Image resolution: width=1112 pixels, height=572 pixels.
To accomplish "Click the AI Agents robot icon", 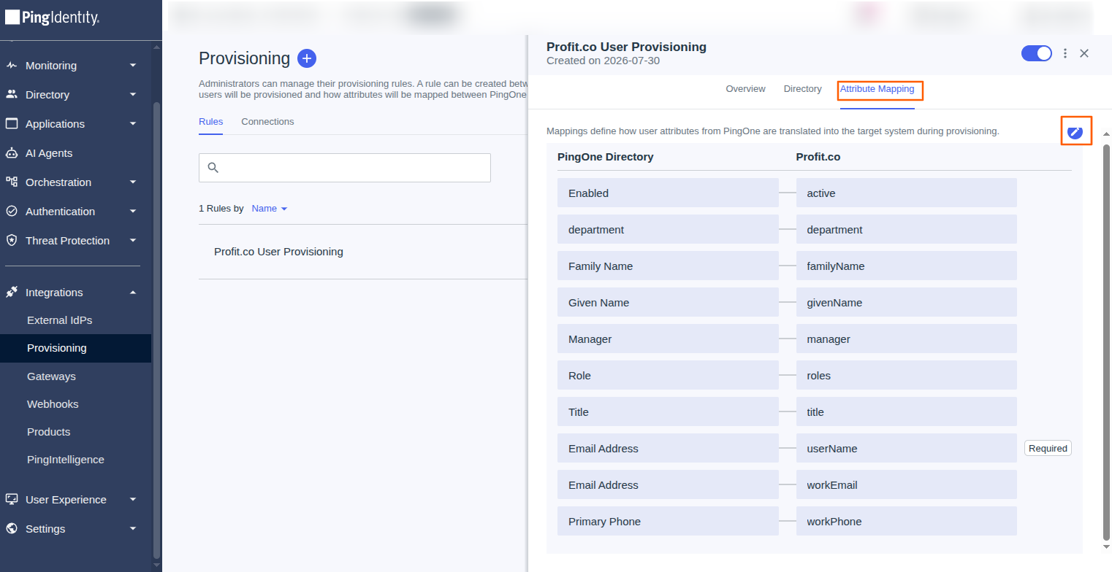I will point(11,153).
